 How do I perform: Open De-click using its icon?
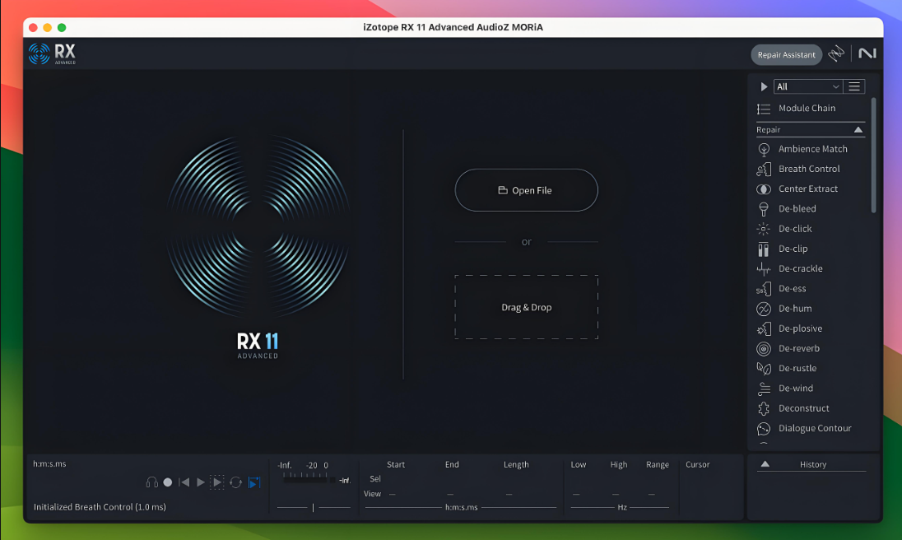pyautogui.click(x=764, y=229)
